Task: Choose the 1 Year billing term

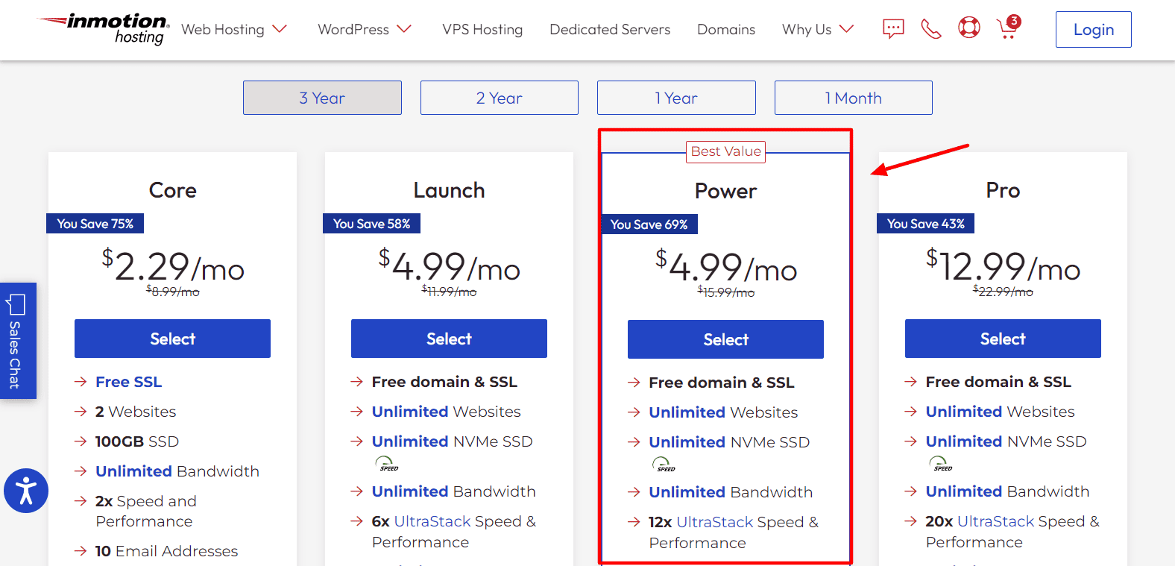Action: 676,98
